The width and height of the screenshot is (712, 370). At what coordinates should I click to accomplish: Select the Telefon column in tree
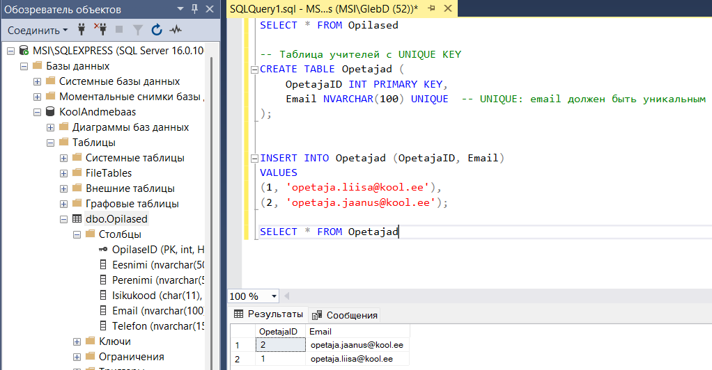point(158,326)
